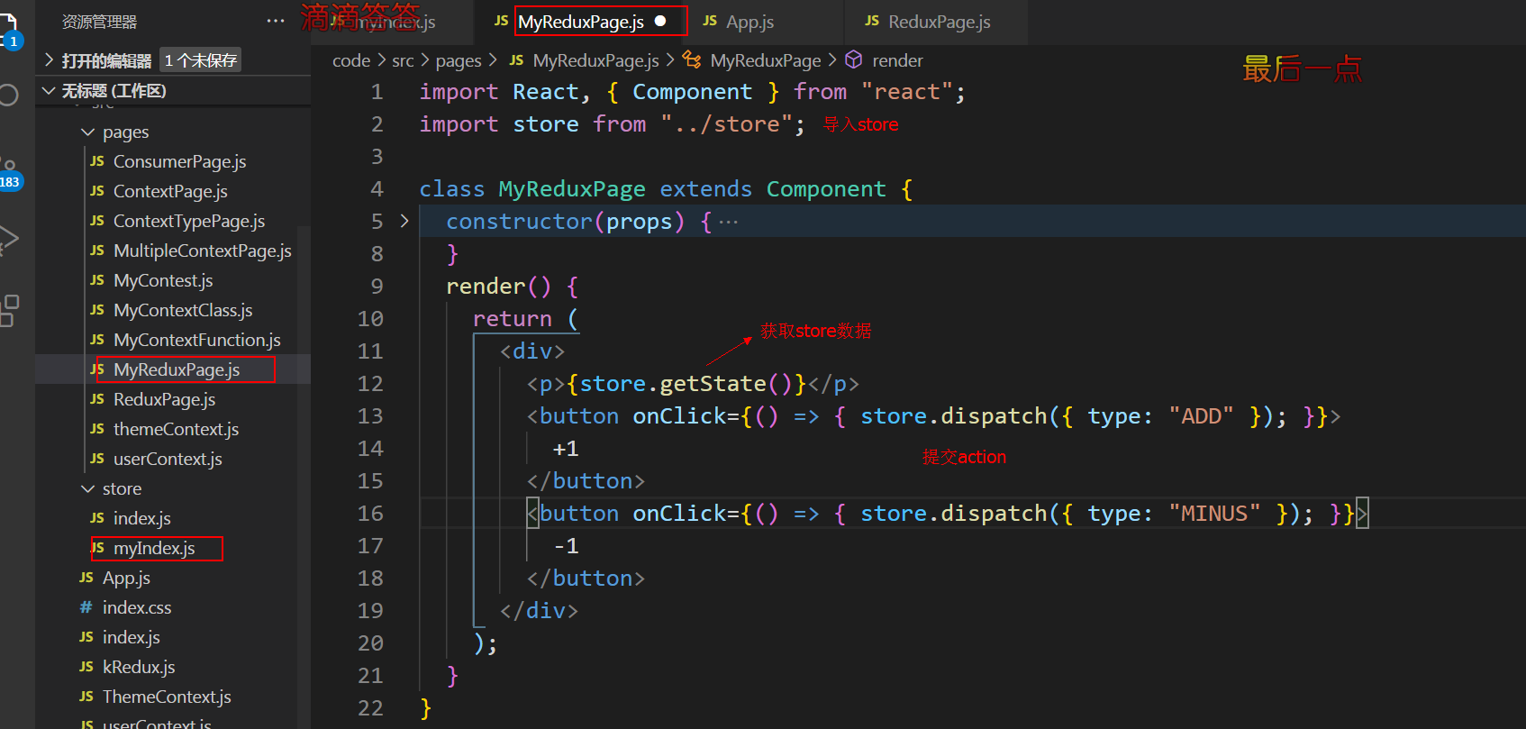Expand the Open Editors section
The height and width of the screenshot is (729, 1526).
point(50,60)
